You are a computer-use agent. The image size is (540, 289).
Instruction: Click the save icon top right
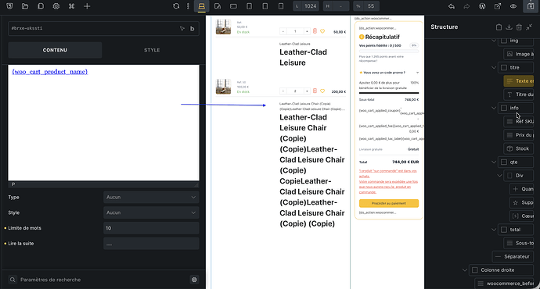531,6
